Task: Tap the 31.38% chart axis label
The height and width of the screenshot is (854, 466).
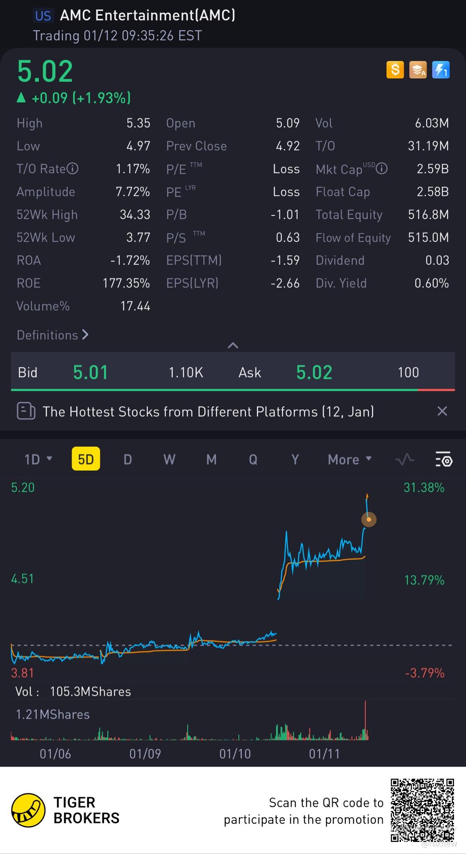Action: (424, 487)
